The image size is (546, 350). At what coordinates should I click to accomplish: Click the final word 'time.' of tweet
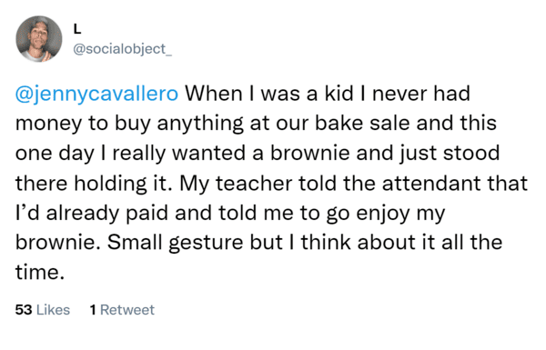pyautogui.click(x=40, y=272)
